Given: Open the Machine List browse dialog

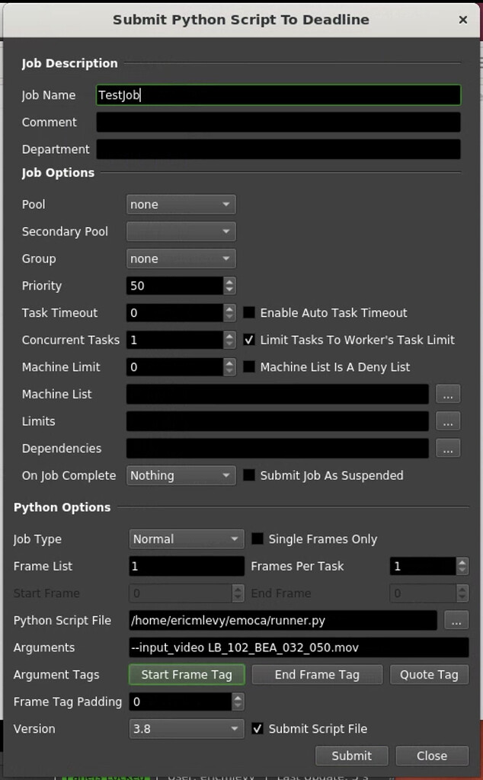Looking at the screenshot, I should [x=448, y=394].
